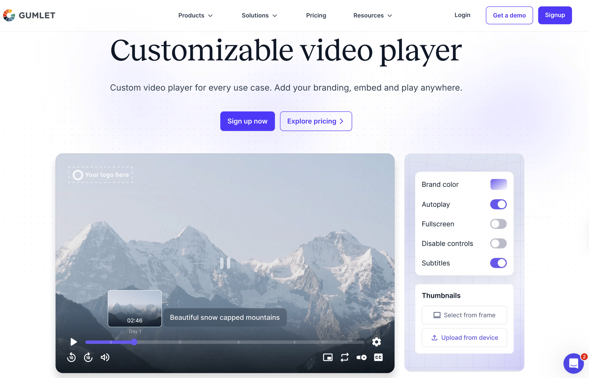Skip forward 10 seconds in the player

88,357
